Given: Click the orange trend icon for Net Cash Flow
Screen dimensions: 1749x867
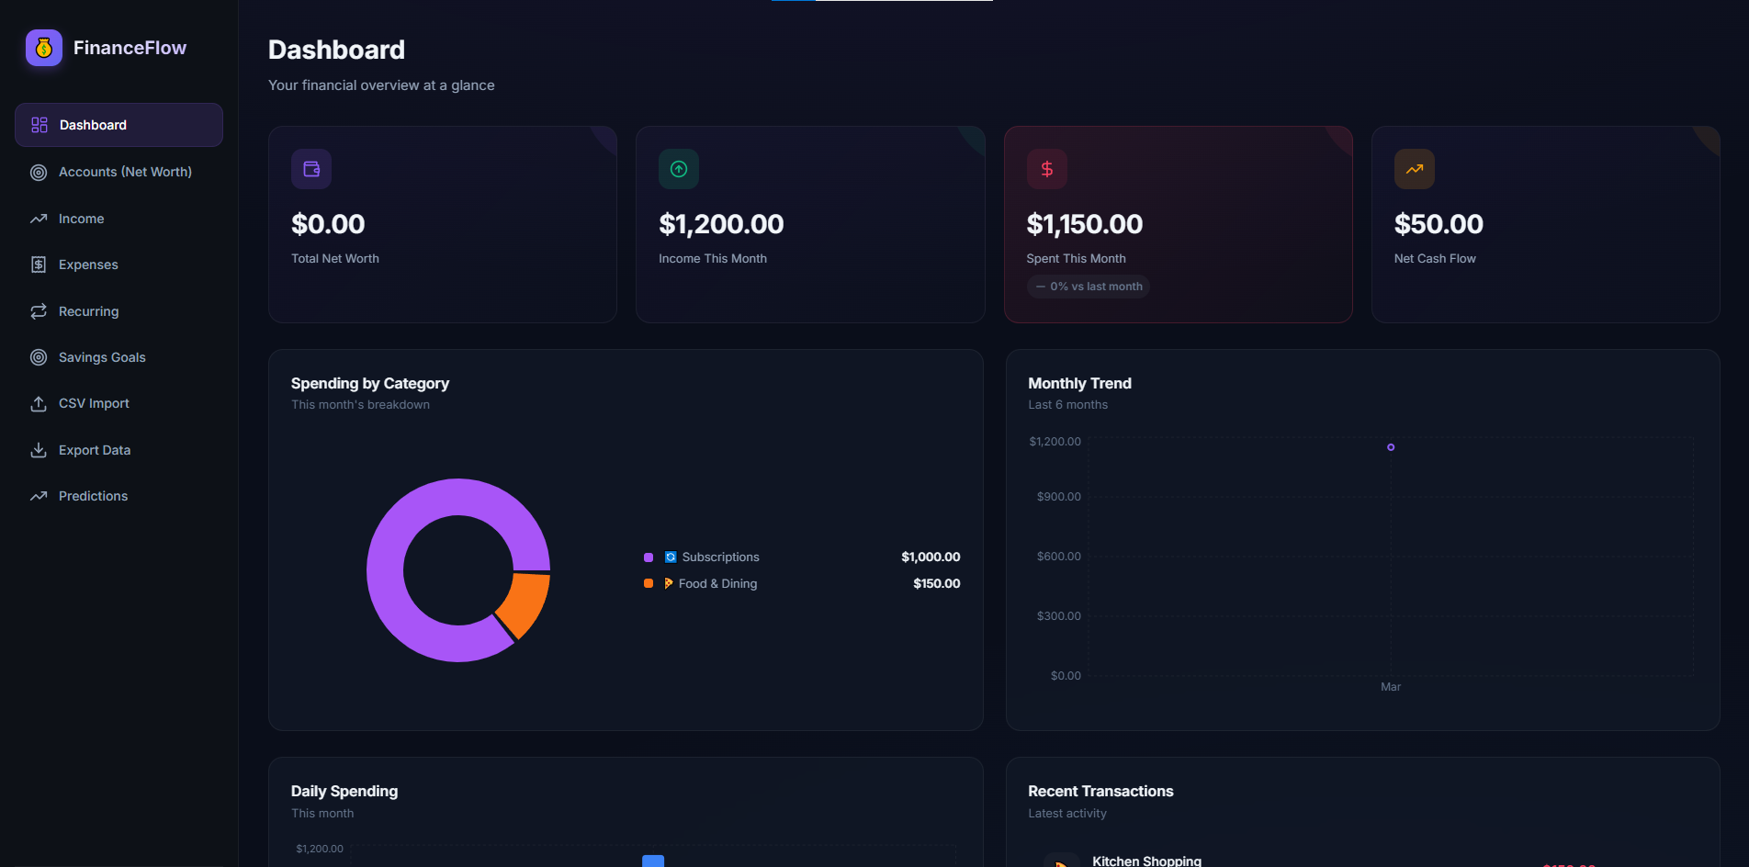Looking at the screenshot, I should pyautogui.click(x=1414, y=169).
